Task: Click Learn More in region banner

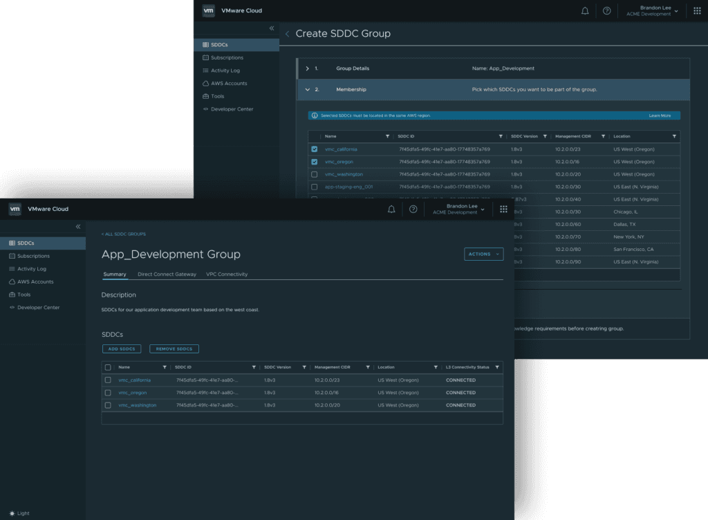Action: click(660, 116)
